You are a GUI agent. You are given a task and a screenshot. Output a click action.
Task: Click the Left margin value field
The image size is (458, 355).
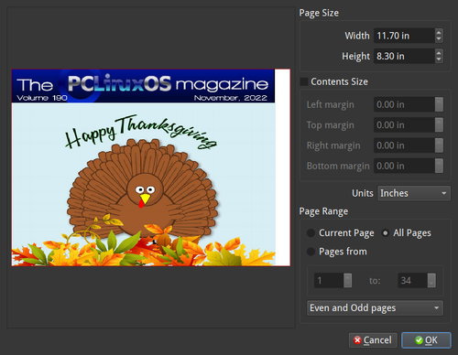coord(404,104)
